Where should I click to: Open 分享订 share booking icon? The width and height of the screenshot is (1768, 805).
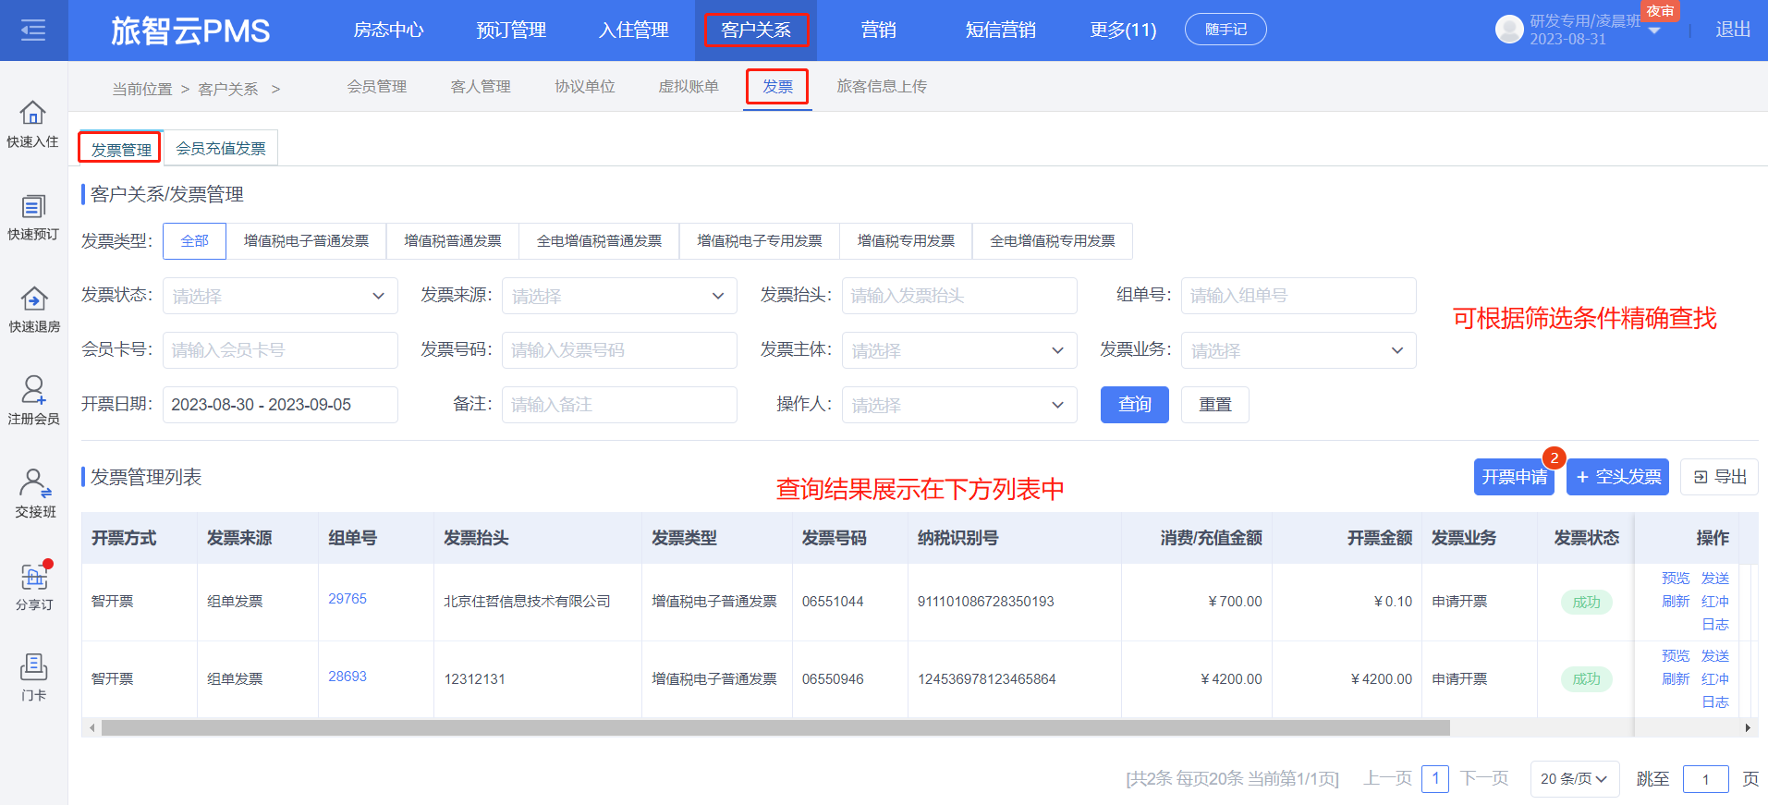[34, 586]
